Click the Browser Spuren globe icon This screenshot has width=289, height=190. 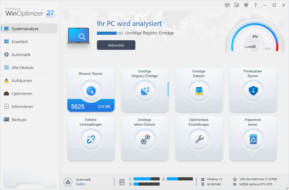coord(91,91)
